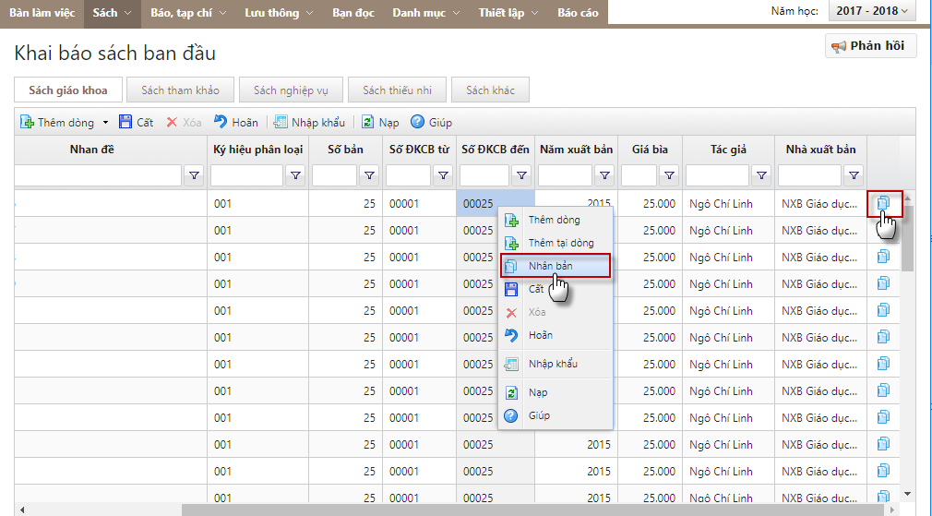Click the Nạp reload toolbar icon
Image resolution: width=932 pixels, height=516 pixels.
coord(367,122)
